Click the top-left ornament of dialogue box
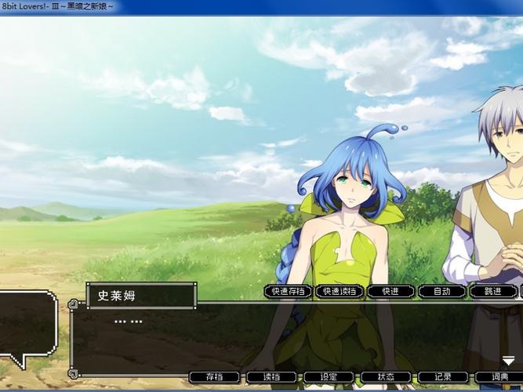Screen dimensions: 523x392 [73, 304]
